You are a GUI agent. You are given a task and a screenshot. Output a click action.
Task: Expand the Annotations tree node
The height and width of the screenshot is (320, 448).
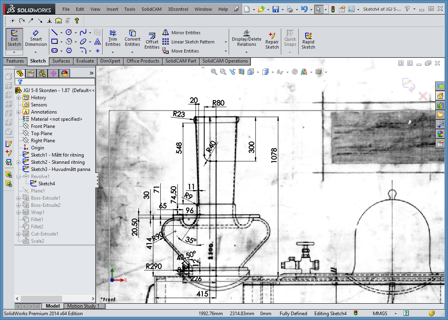pos(19,112)
